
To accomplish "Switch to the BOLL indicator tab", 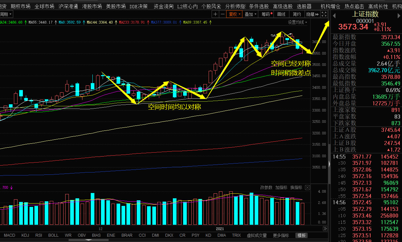I will tap(53, 235).
